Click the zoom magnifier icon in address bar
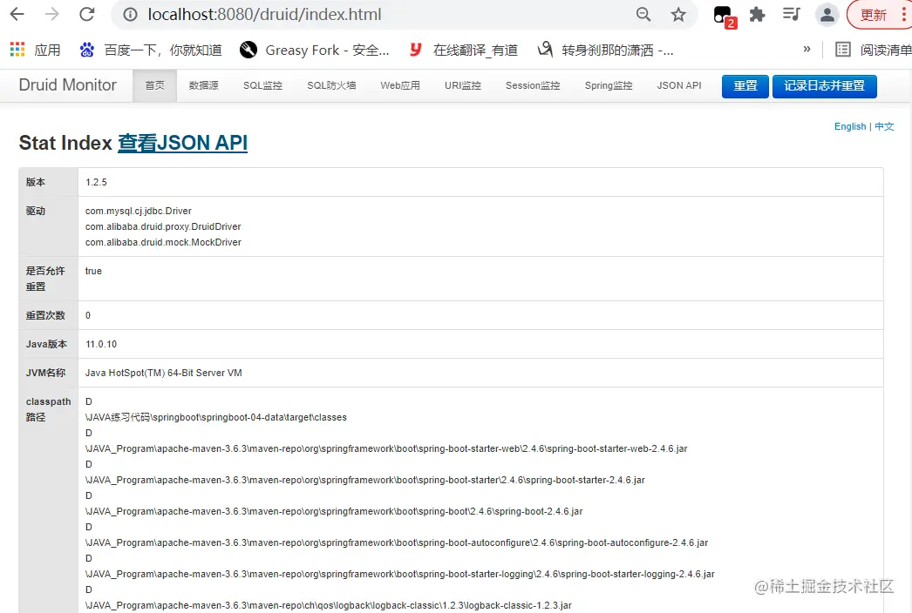The width and height of the screenshot is (912, 613). [643, 15]
